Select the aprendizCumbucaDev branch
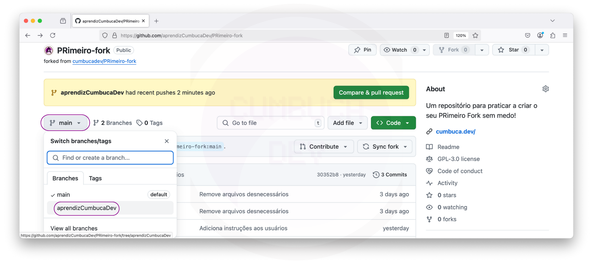593x264 pixels. (87, 208)
